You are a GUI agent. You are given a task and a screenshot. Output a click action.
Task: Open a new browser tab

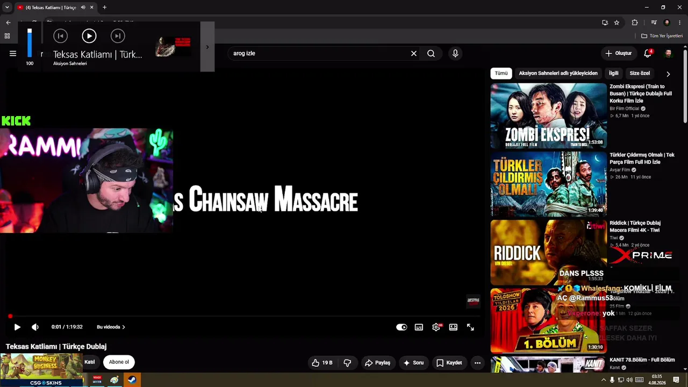click(104, 8)
